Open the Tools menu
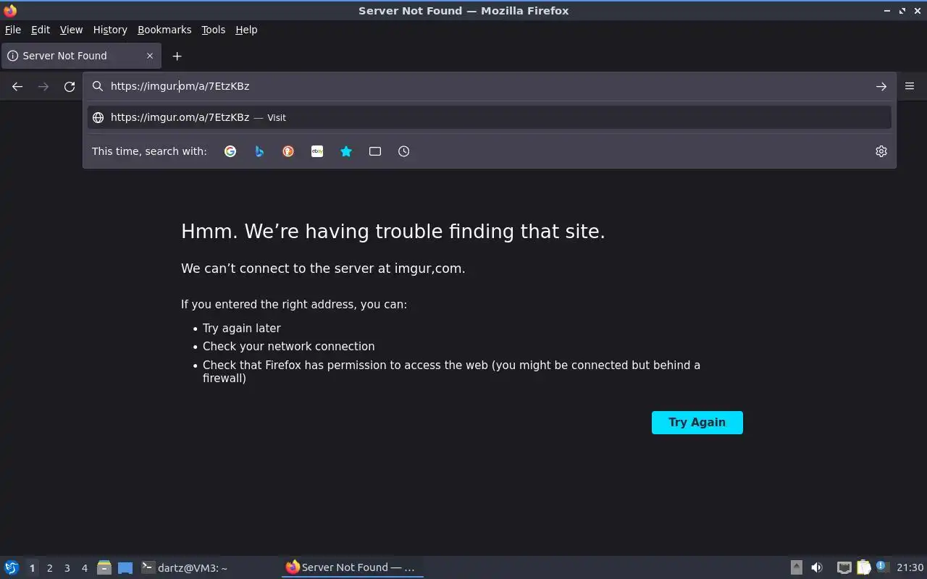 click(214, 30)
